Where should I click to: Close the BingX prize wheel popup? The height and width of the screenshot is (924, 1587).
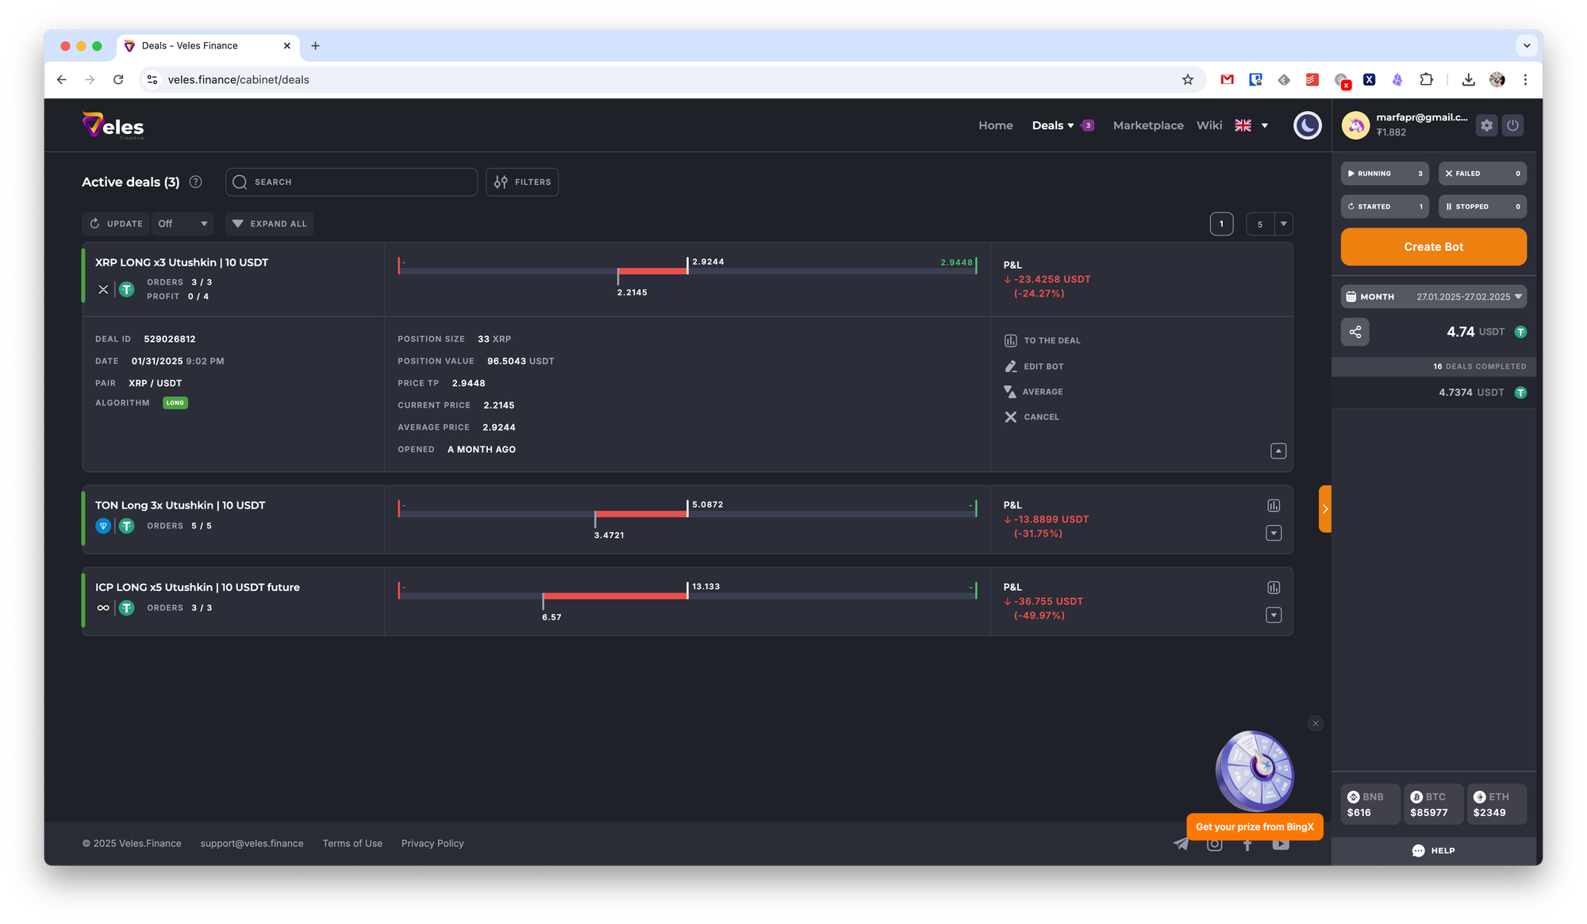pos(1316,723)
